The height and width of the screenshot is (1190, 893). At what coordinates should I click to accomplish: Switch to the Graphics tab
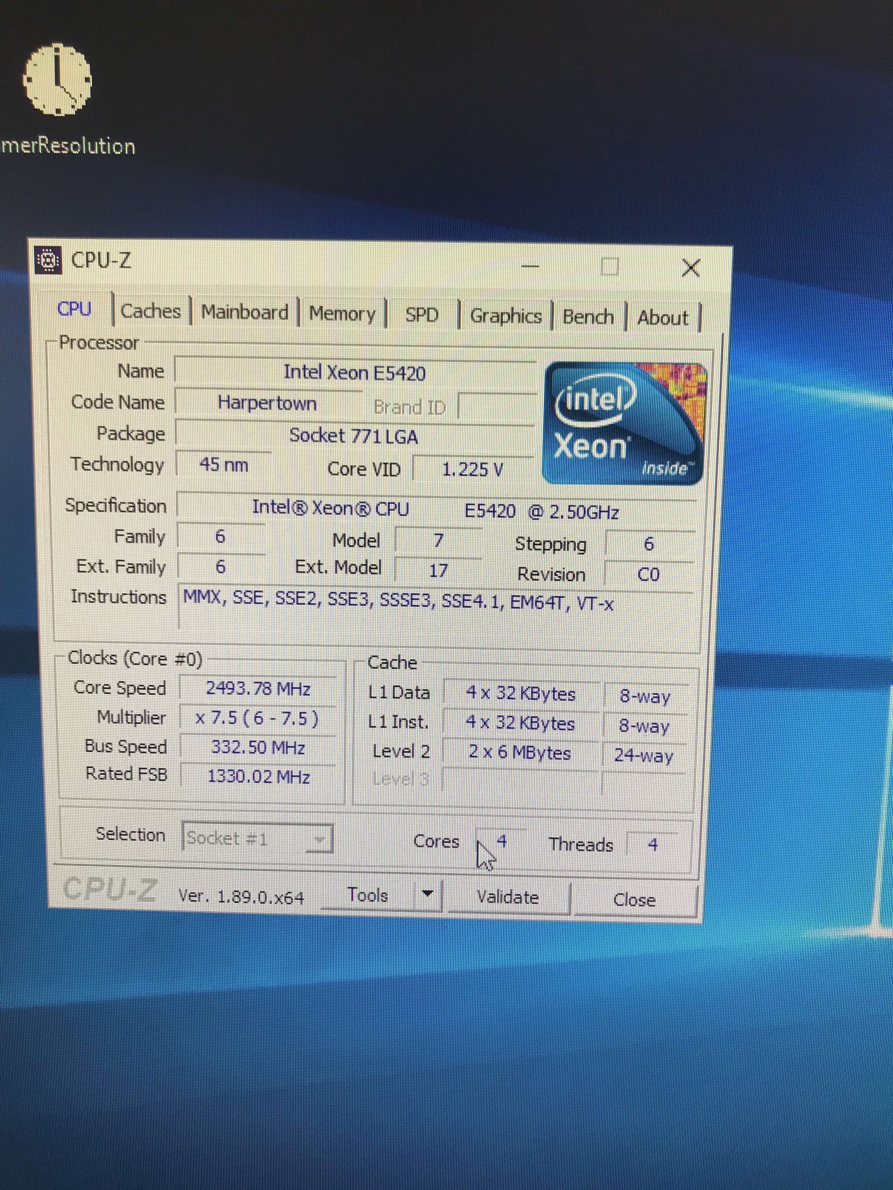(x=506, y=316)
